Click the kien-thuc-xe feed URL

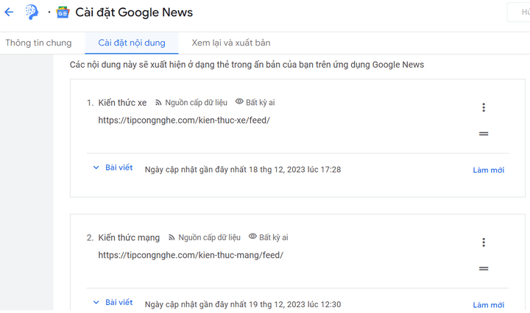pyautogui.click(x=184, y=120)
